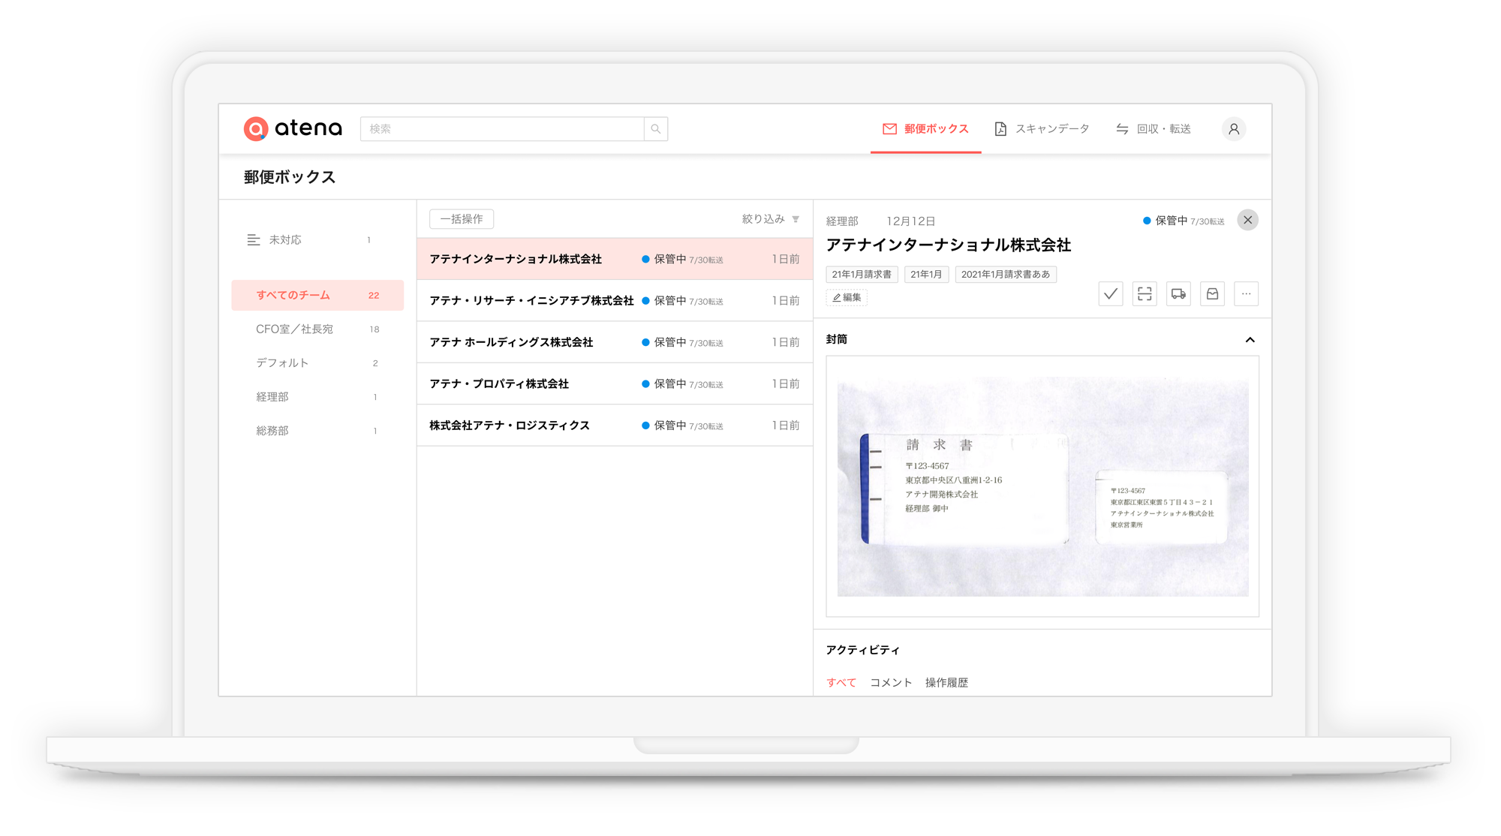The height and width of the screenshot is (836, 1501).
Task: Select the コメント activity tab
Action: coord(891,682)
